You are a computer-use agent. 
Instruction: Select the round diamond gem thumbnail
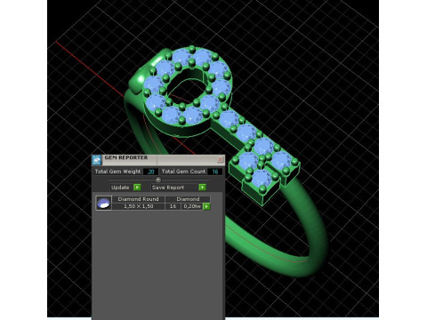coord(103,203)
